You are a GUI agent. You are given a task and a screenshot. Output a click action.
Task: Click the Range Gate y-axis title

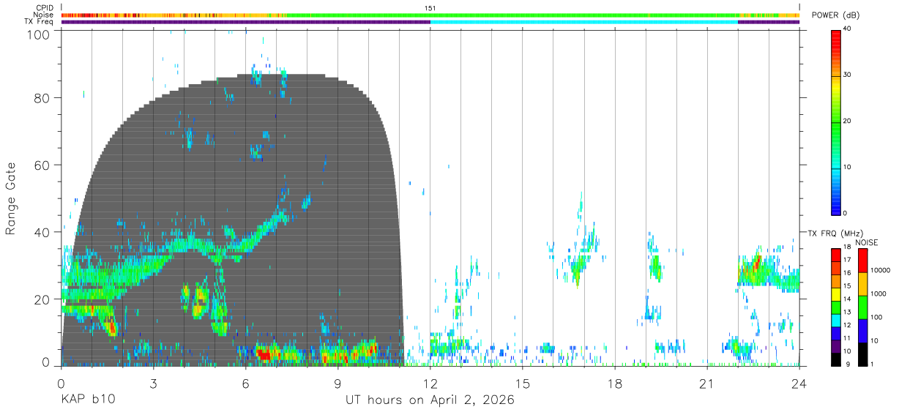click(11, 198)
